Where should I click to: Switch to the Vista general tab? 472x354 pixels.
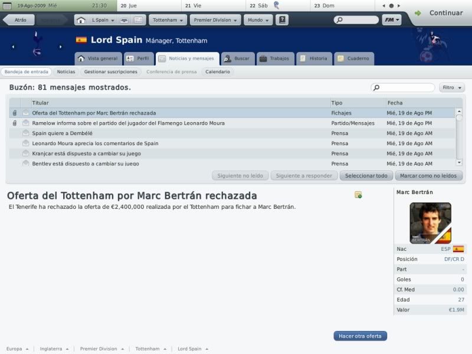[98, 58]
